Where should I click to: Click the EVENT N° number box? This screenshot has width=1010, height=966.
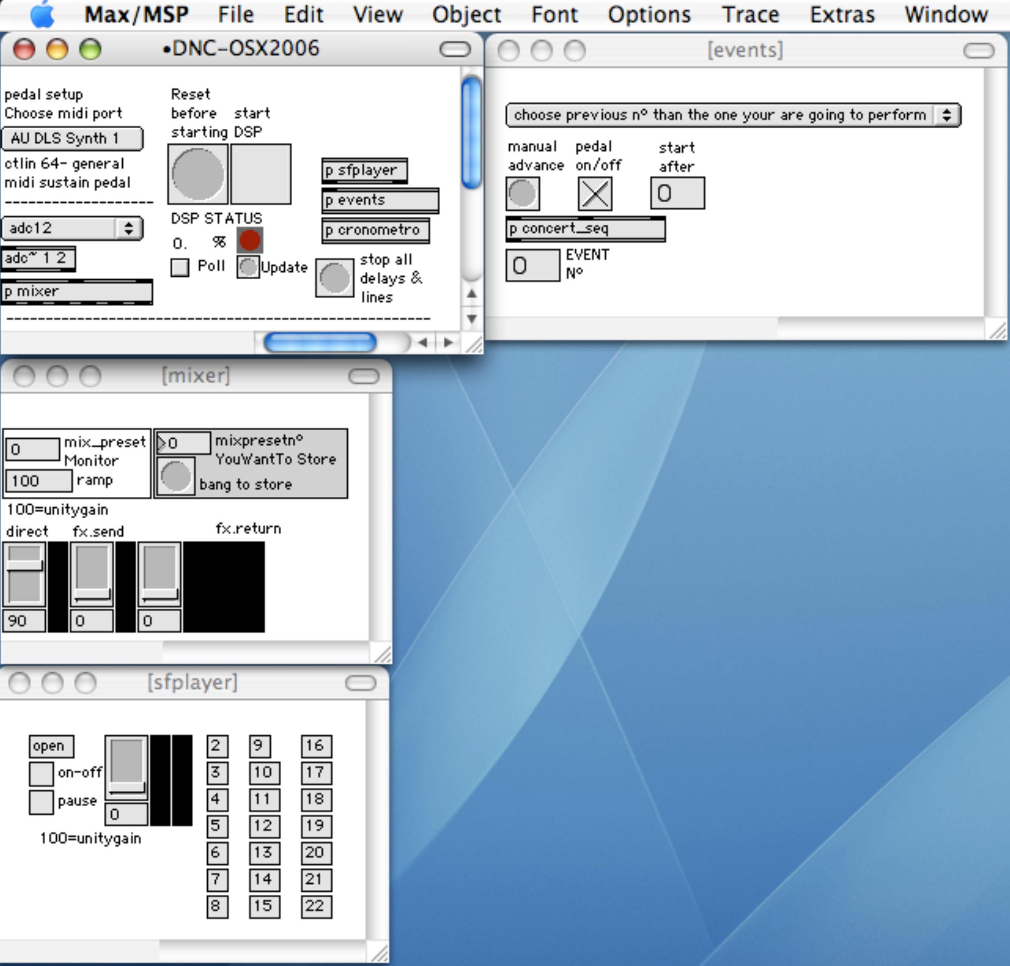[532, 265]
